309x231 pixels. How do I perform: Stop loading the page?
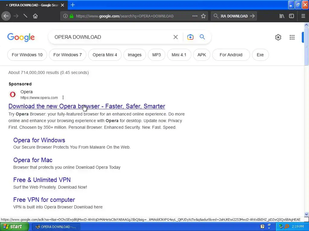(25, 16)
